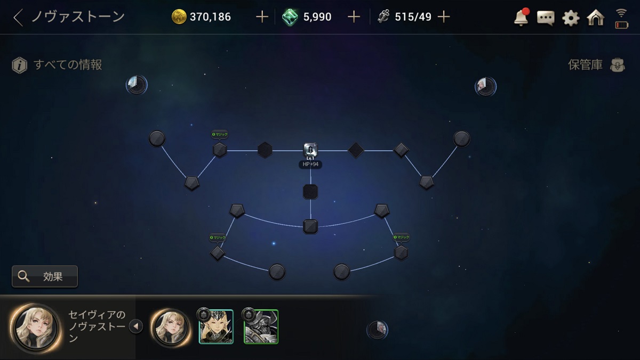Select the green-framed armored hero portrait
This screenshot has width=640, height=360.
(261, 326)
